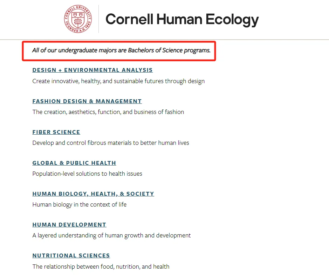The width and height of the screenshot is (329, 276).
Task: Click the business of fashion description text
Action: click(108, 112)
